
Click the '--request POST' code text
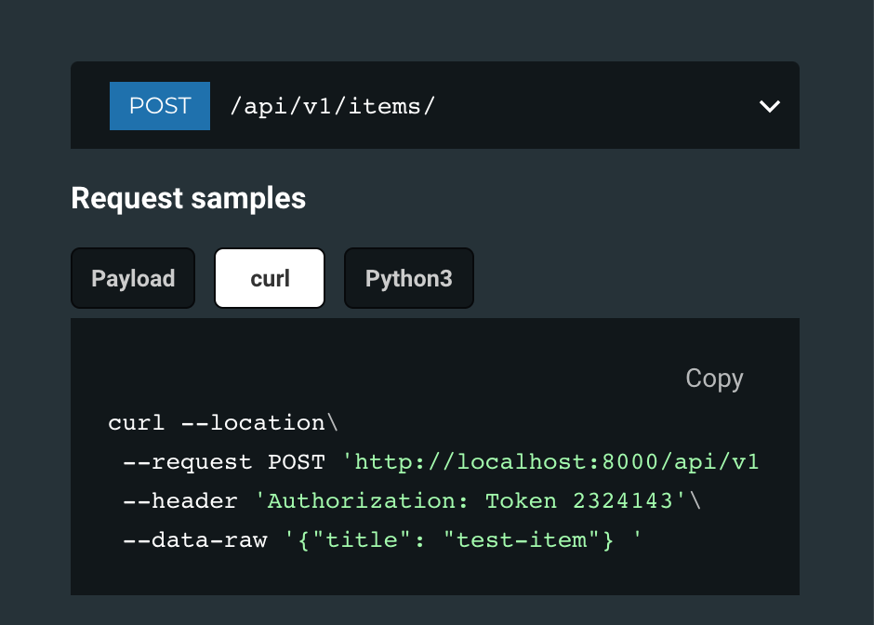224,461
